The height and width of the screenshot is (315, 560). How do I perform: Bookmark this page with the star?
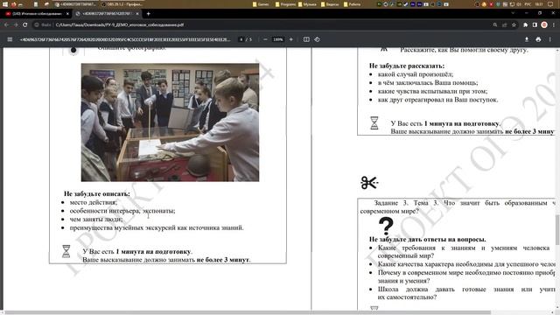pos(514,24)
